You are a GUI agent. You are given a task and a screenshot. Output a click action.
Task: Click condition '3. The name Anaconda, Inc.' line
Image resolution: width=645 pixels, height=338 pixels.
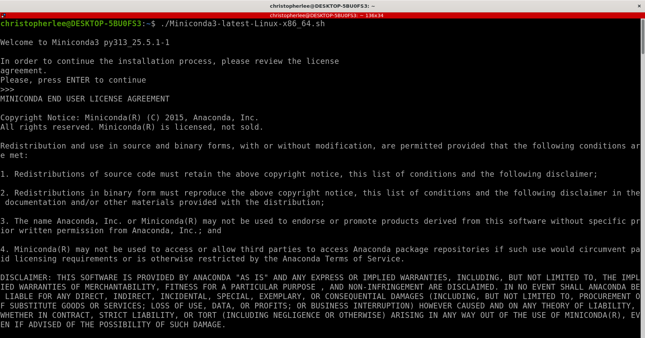point(320,221)
